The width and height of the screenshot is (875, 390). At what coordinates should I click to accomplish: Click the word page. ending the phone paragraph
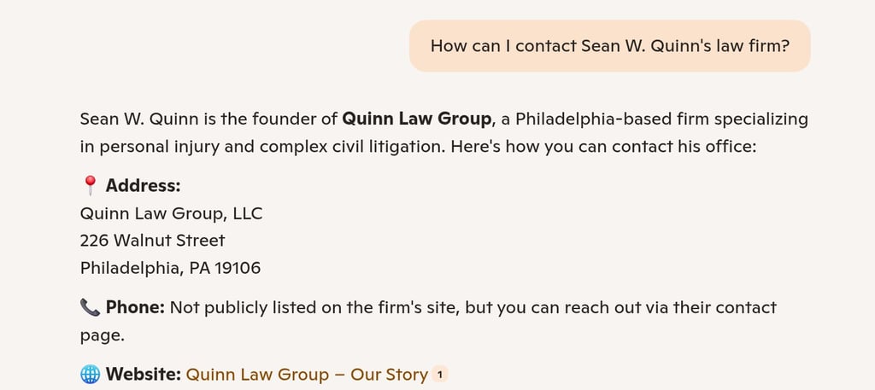103,336
